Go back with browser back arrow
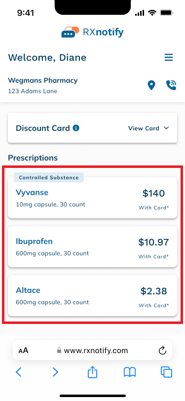The height and width of the screenshot is (401, 185). (x=18, y=372)
